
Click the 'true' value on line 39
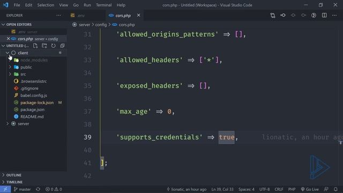point(226,137)
